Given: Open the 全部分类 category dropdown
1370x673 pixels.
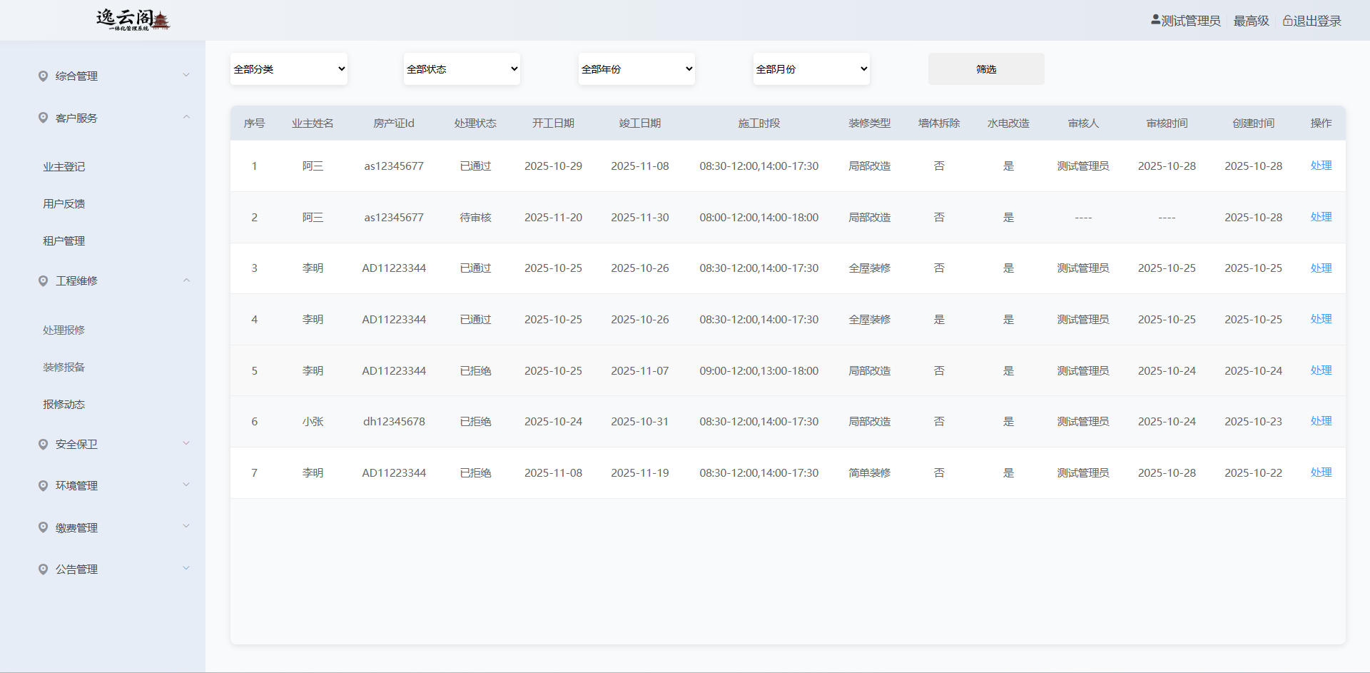Looking at the screenshot, I should pos(289,69).
